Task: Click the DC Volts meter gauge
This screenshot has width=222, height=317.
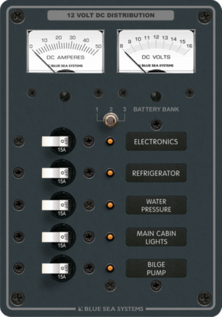Action: coord(156,51)
